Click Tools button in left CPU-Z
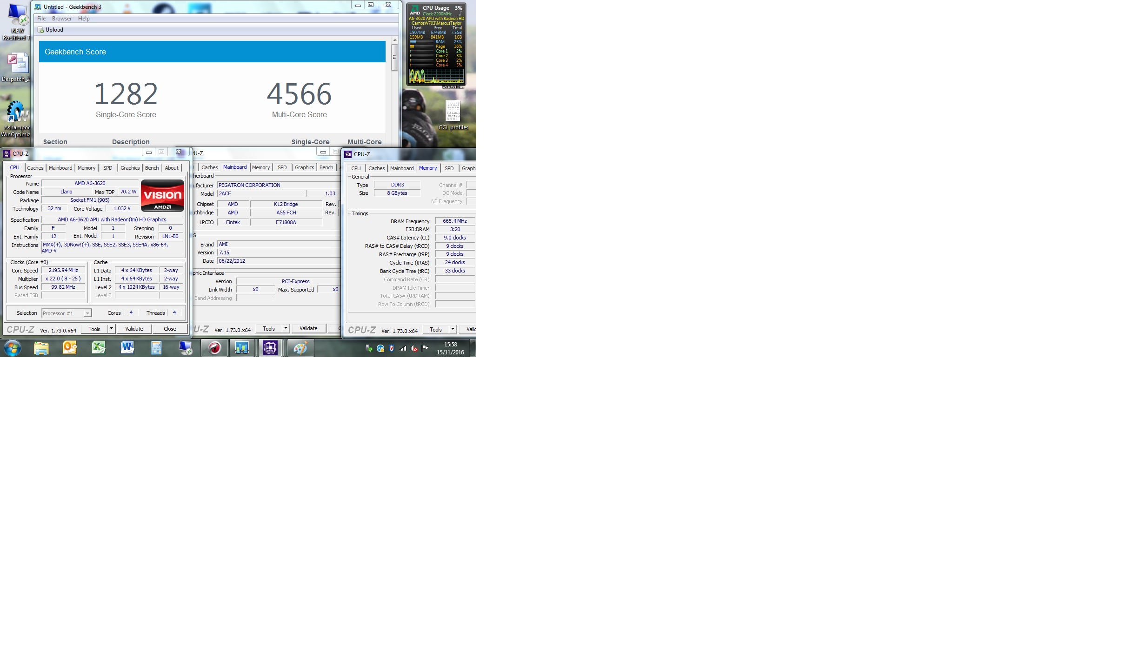1133x651 pixels. pos(94,329)
